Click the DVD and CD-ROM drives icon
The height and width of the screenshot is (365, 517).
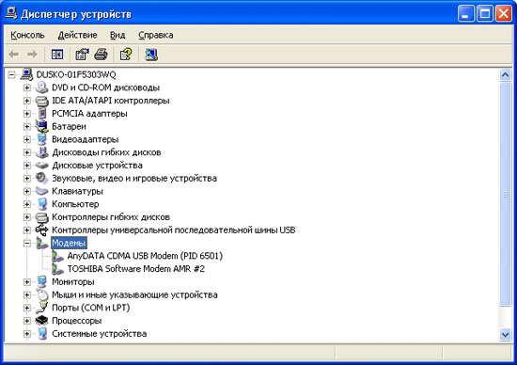(x=42, y=87)
